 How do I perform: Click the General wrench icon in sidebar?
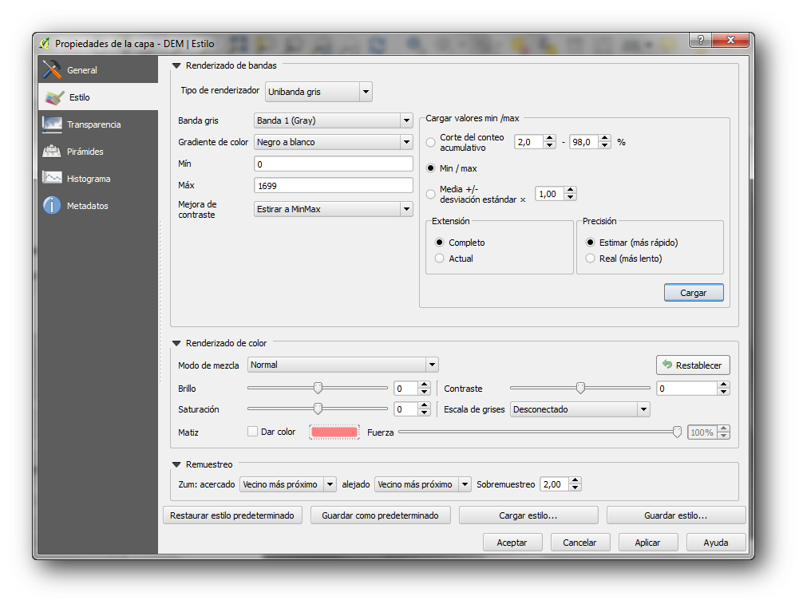pyautogui.click(x=52, y=69)
